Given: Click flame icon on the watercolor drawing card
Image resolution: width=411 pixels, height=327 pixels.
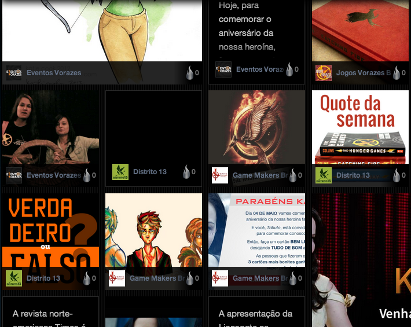Looking at the screenshot, I should coord(190,73).
